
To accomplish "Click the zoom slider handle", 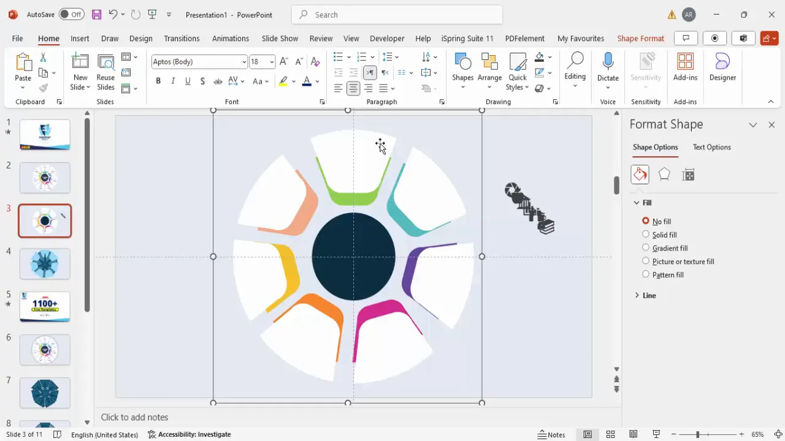I will [697, 434].
